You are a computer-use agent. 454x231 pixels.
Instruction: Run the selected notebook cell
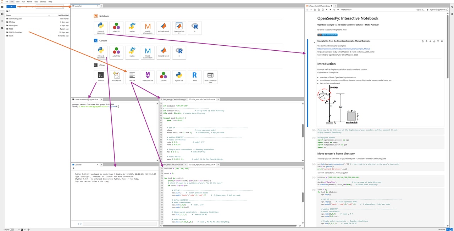click(327, 10)
